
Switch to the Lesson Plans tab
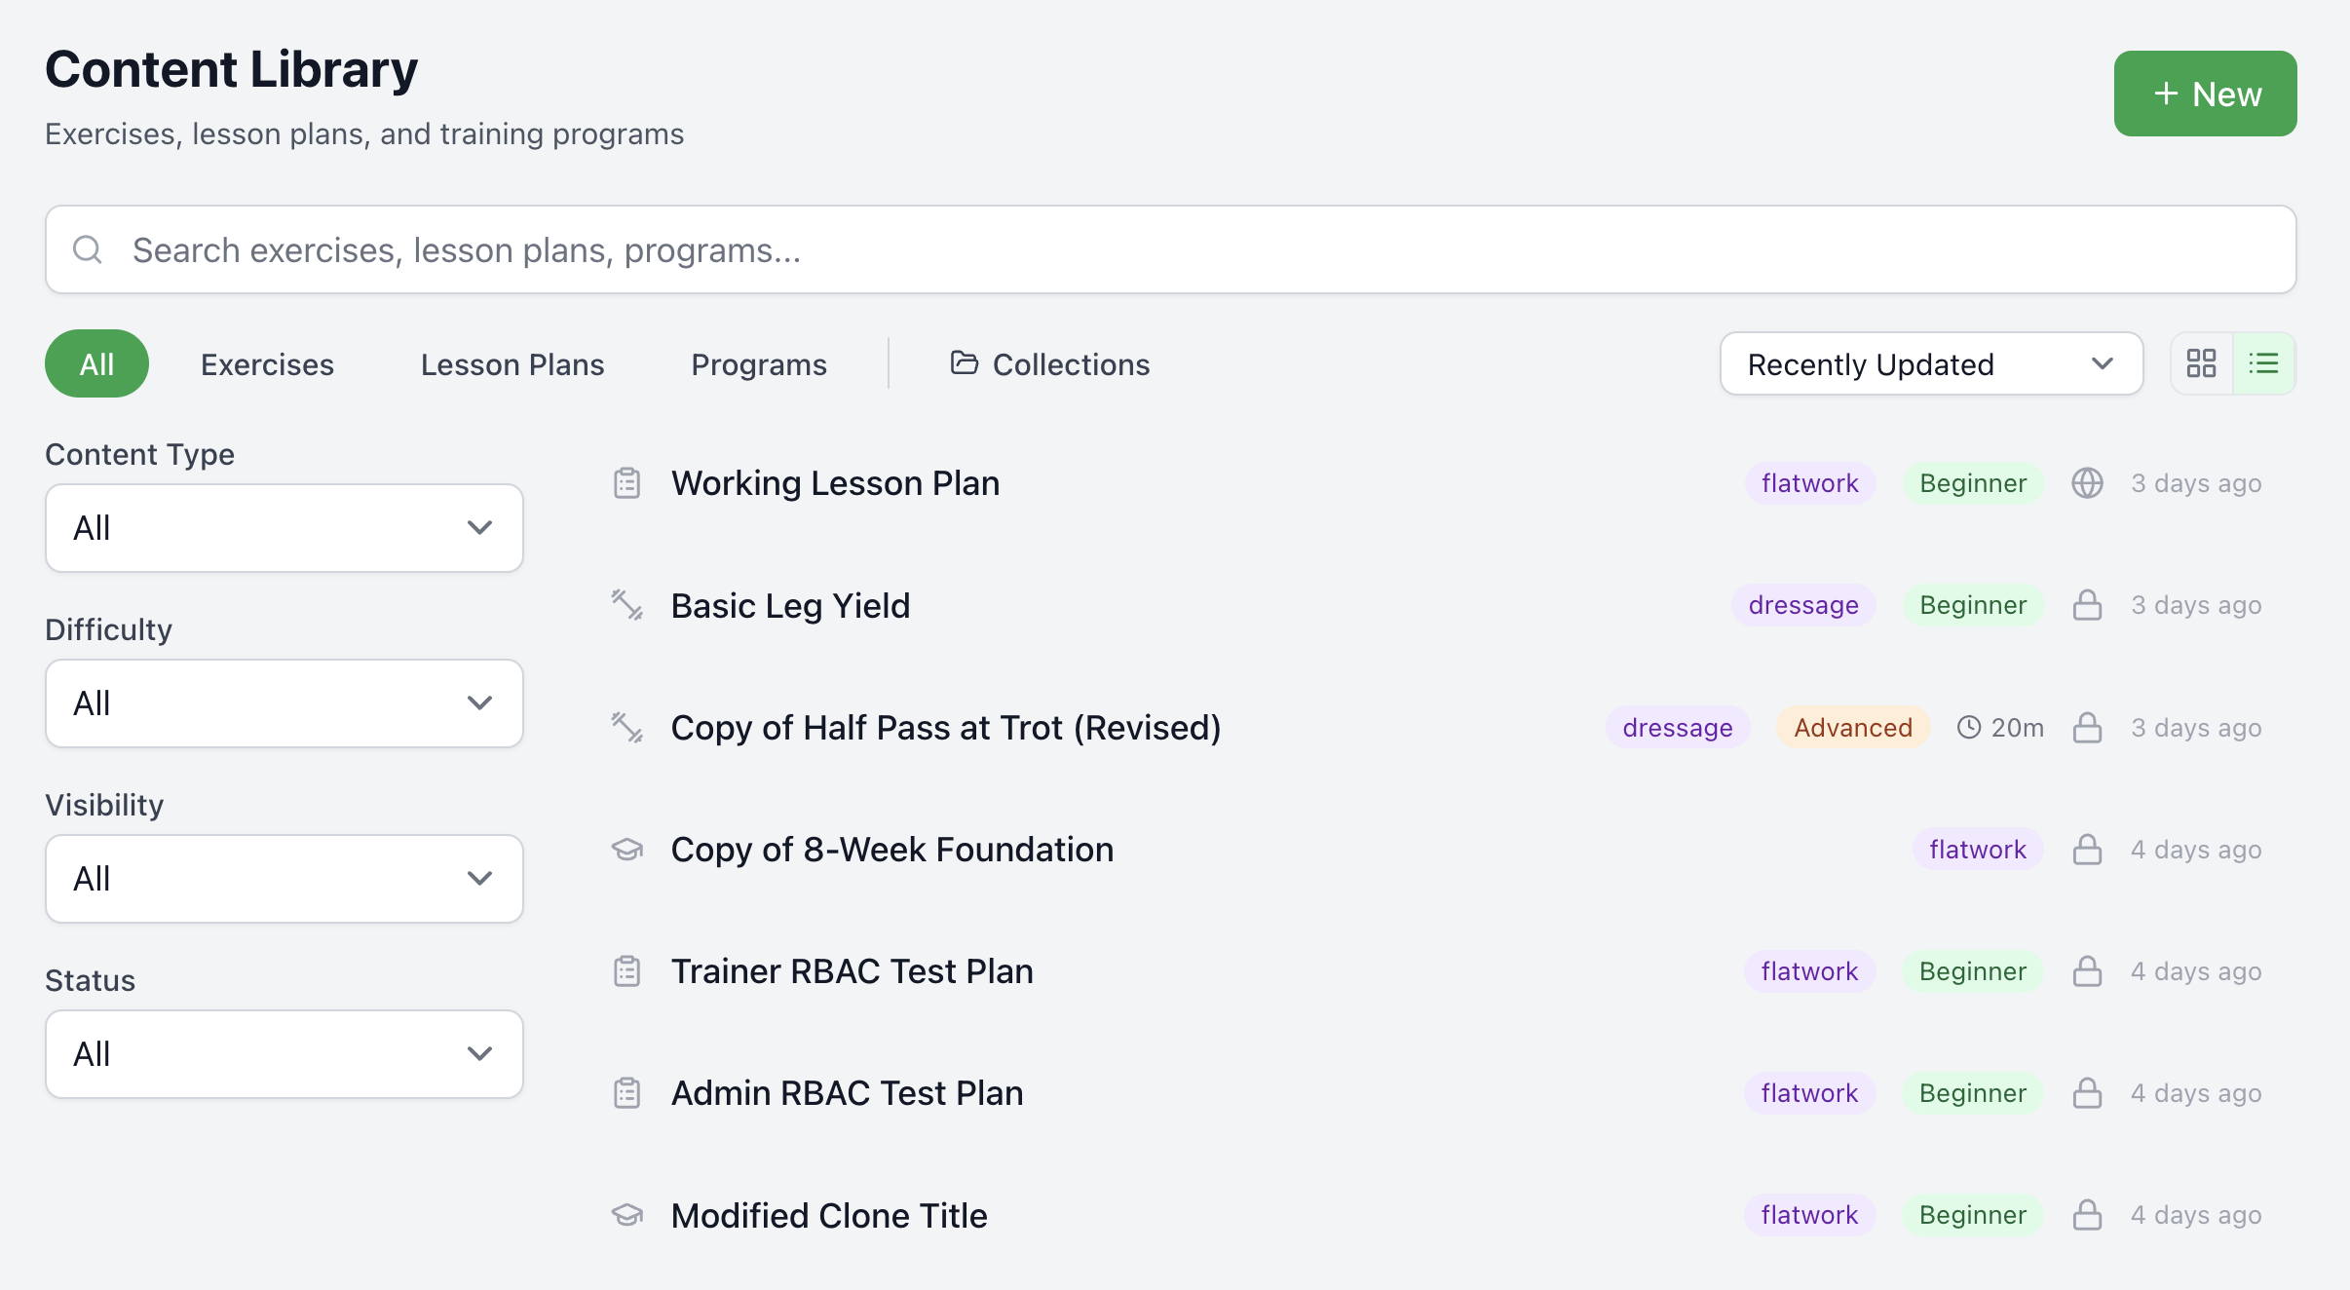[x=512, y=363]
